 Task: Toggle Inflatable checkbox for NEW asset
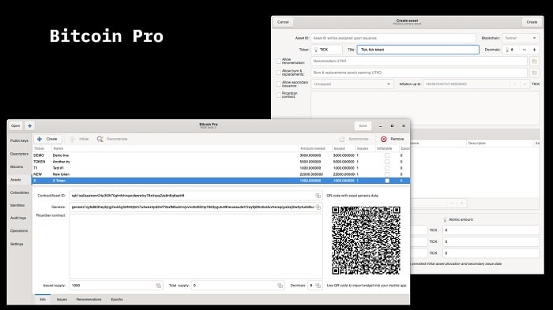tap(387, 174)
